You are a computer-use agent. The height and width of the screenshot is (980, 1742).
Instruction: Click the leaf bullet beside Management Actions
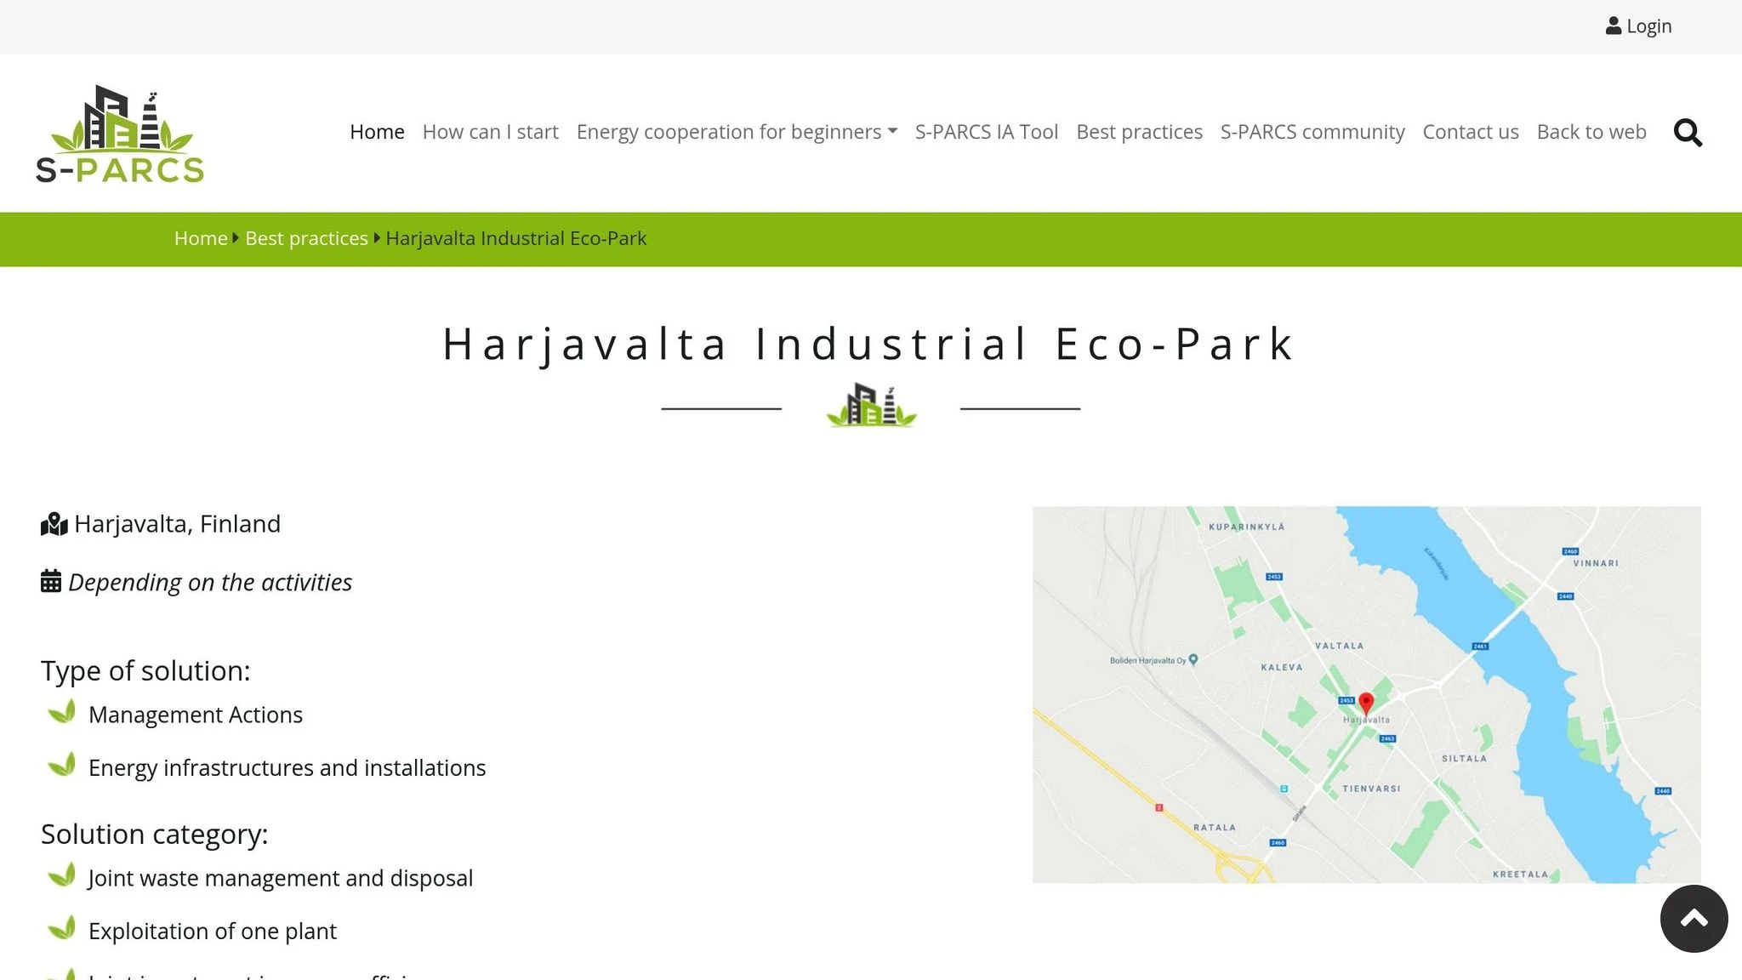(62, 712)
